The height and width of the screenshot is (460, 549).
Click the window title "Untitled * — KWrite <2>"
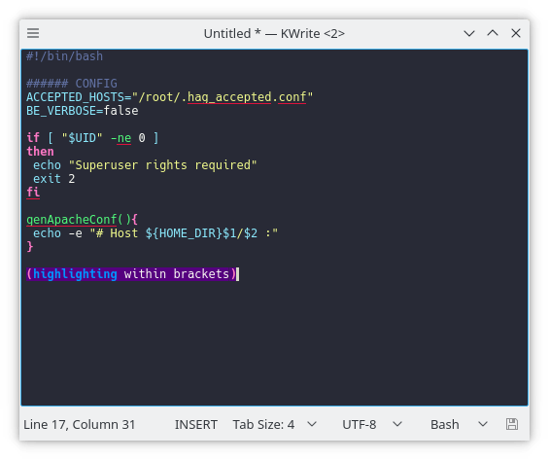click(x=274, y=34)
